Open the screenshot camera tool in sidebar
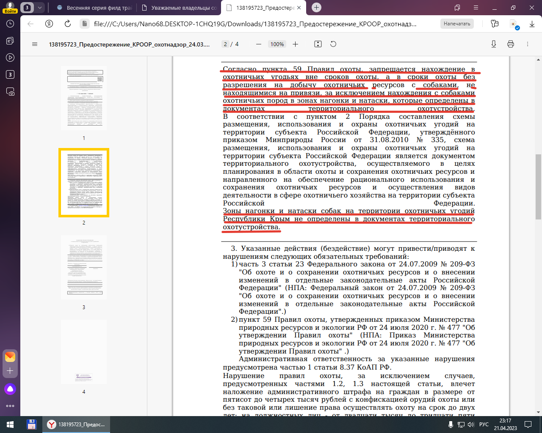This screenshot has width=542, height=433. (x=10, y=92)
